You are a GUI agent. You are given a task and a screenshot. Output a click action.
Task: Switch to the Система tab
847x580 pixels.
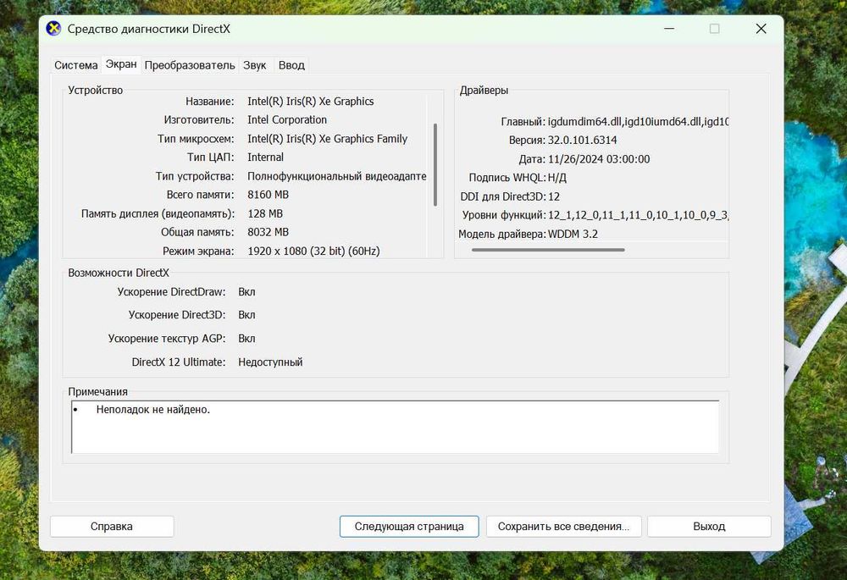pos(76,65)
